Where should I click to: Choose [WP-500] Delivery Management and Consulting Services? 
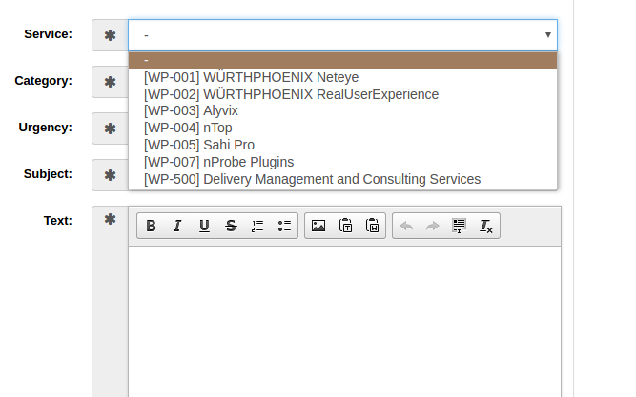point(342,179)
